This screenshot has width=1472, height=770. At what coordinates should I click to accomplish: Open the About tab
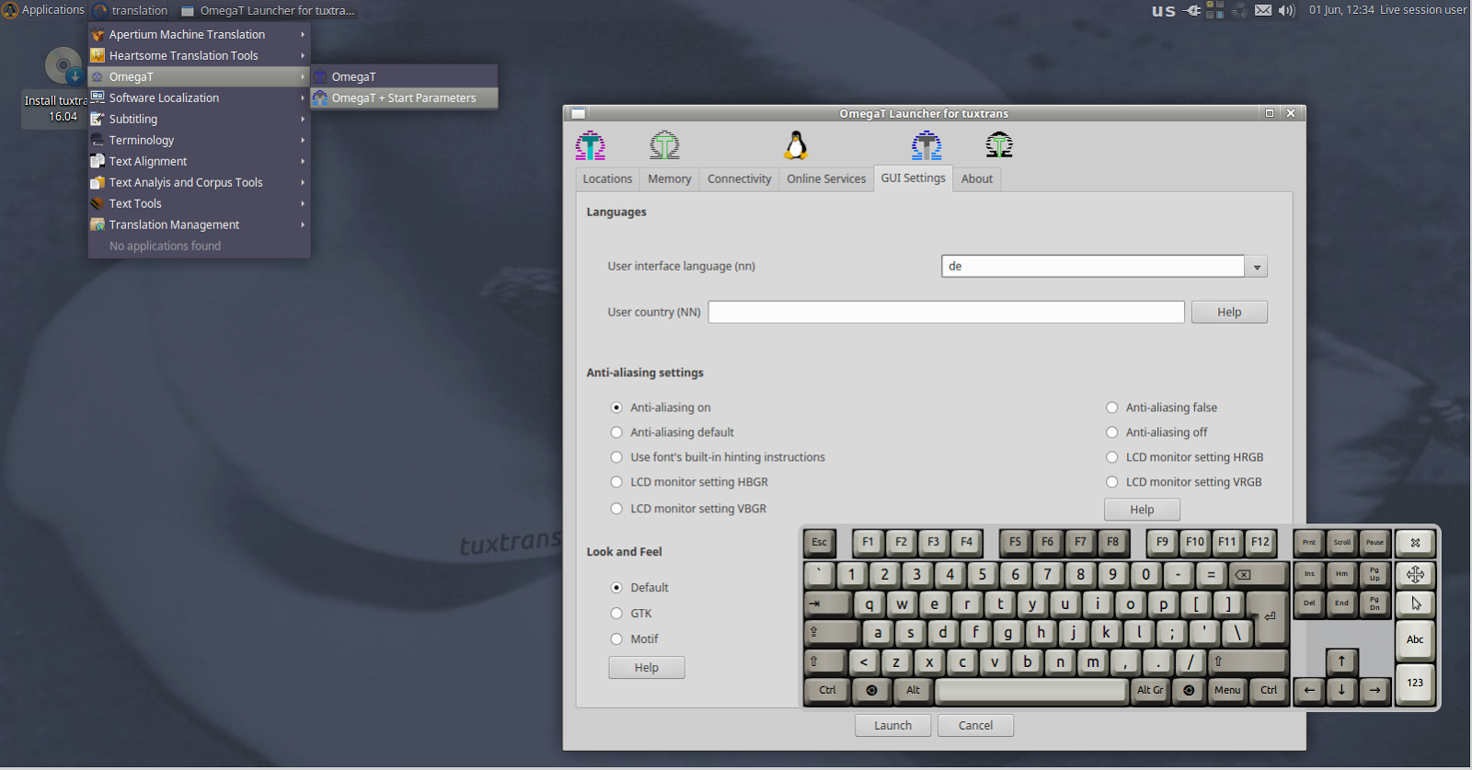[976, 179]
